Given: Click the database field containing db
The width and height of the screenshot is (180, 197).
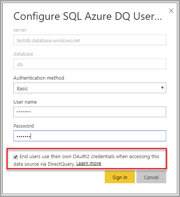Looking at the screenshot, I should click(90, 64).
